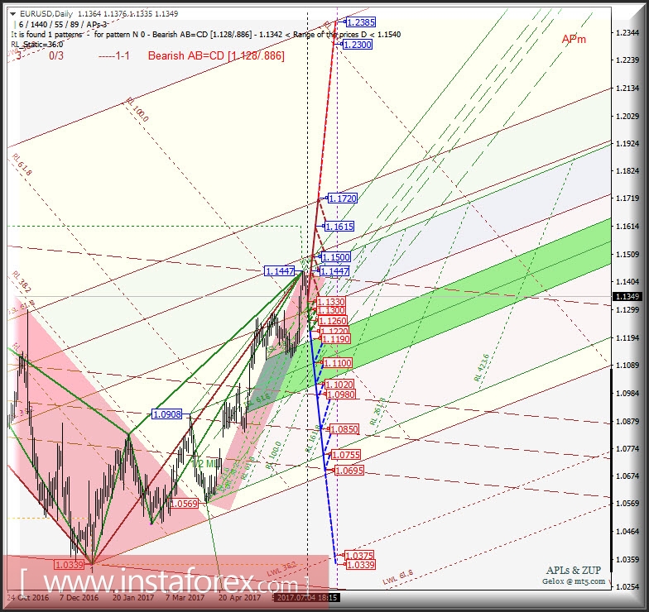Click the 1.1100 red price label

point(338,363)
